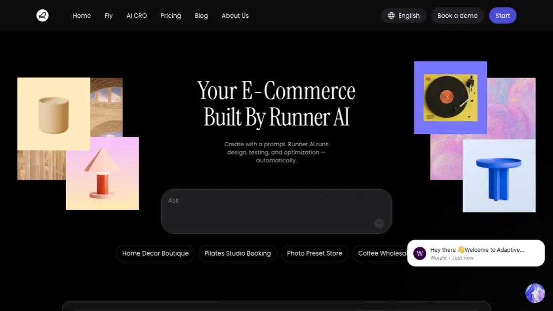
Task: Click the turntable record player image
Action: coord(450,98)
